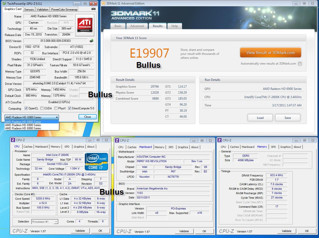
Task: Click the GPU-Z title bar app icon
Action: click(x=4, y=4)
